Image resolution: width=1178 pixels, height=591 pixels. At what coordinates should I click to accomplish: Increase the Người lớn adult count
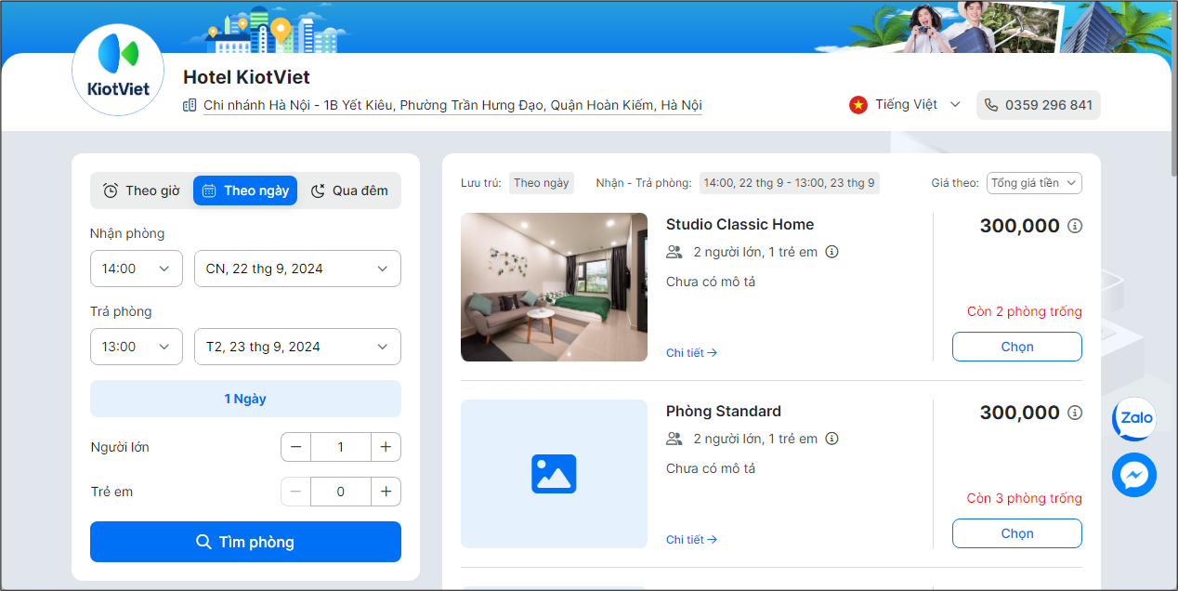(386, 447)
